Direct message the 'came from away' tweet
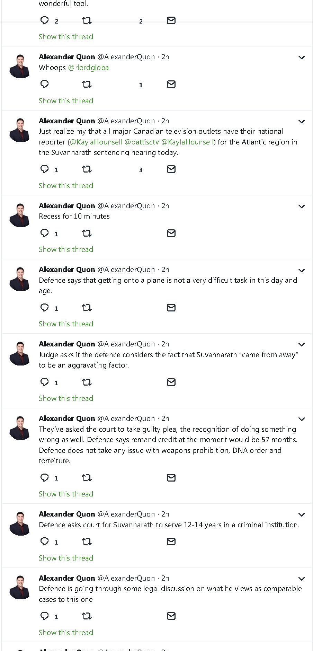313x652 pixels. coord(171,382)
